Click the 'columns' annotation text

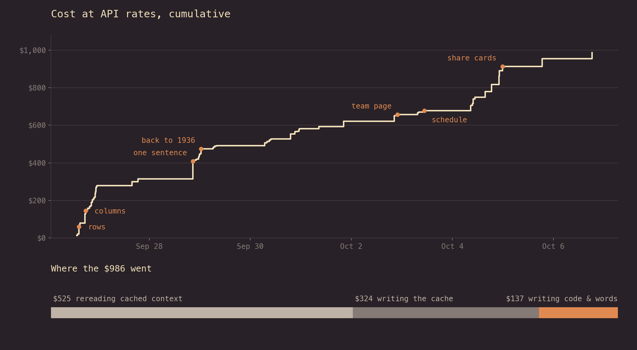point(110,211)
